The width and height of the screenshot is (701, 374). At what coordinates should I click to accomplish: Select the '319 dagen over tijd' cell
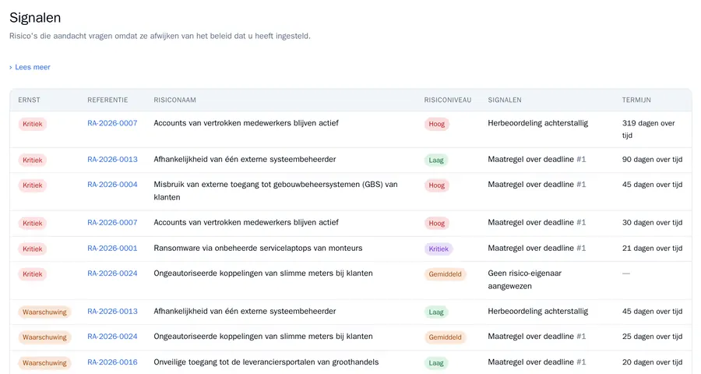coord(648,129)
